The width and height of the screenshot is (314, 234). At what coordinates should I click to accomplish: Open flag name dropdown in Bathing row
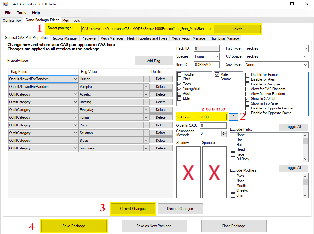point(75,102)
